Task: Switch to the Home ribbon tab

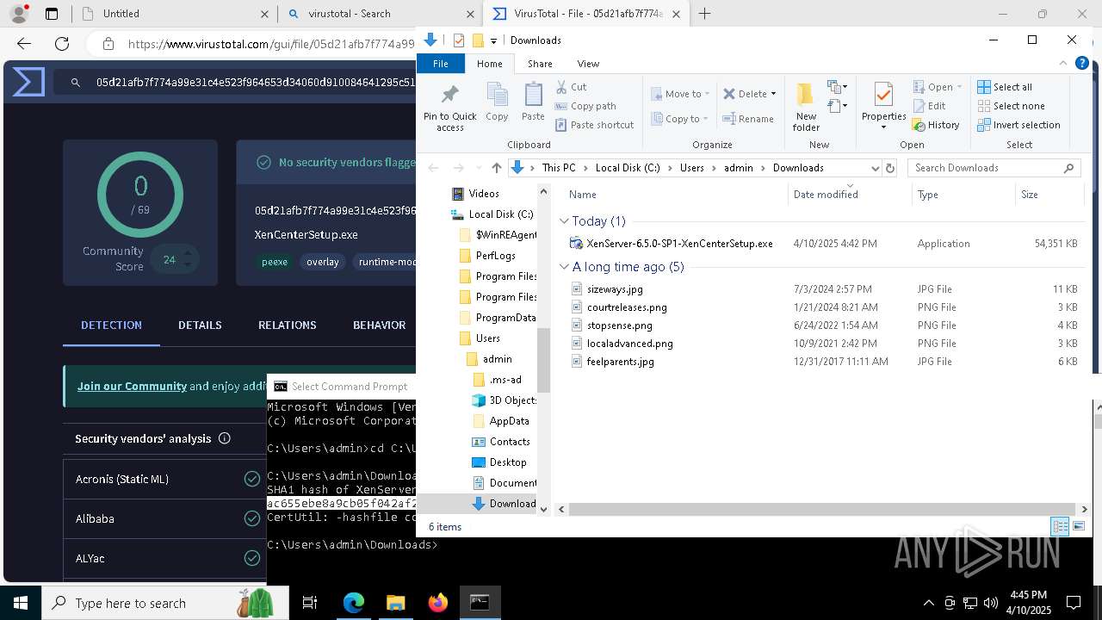Action: [x=489, y=64]
